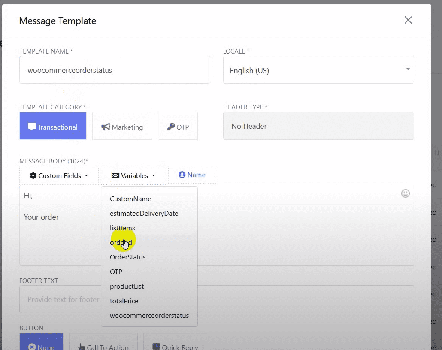Open the Custom Fields dropdown

pos(59,175)
